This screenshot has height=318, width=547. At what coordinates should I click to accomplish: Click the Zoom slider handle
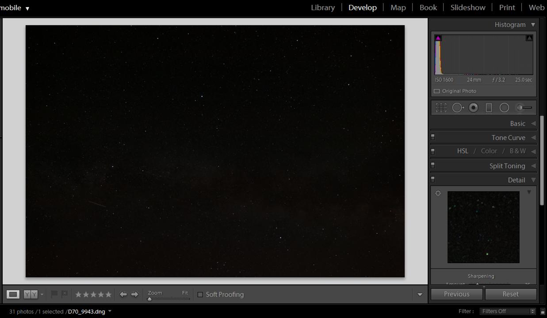pyautogui.click(x=149, y=299)
